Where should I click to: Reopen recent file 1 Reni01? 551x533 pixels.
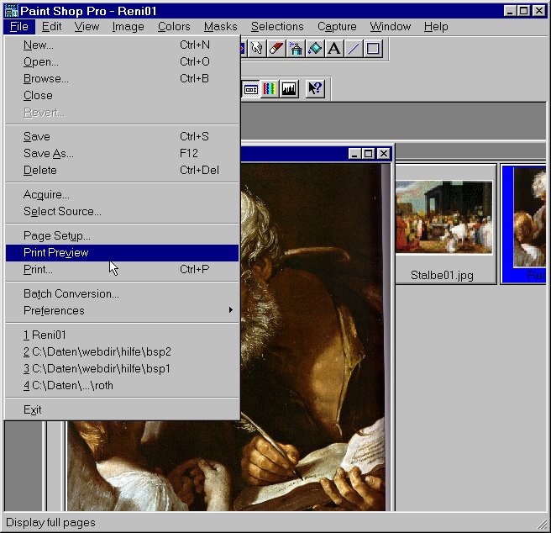[x=45, y=335]
